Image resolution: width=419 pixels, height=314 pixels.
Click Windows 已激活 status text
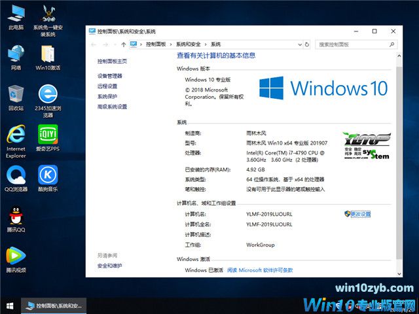pyautogui.click(x=204, y=270)
